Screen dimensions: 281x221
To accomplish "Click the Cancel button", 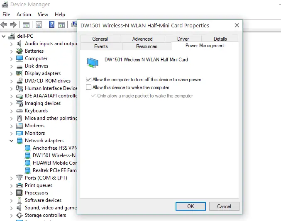I will pyautogui.click(x=224, y=206).
